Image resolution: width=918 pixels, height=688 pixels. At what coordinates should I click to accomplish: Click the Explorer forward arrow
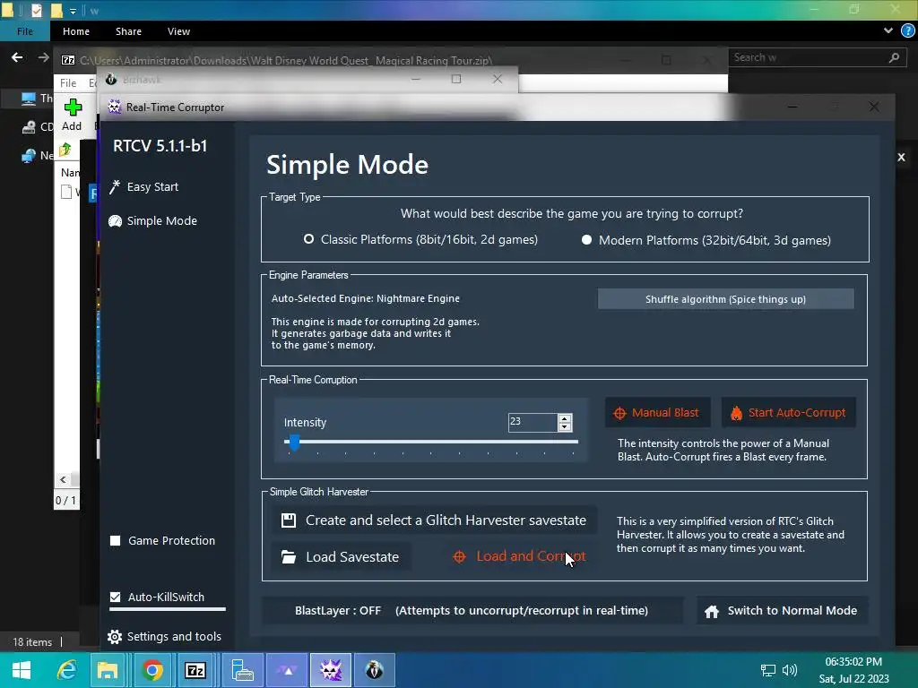pyautogui.click(x=43, y=57)
